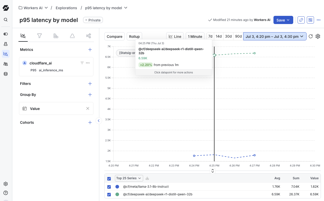The image size is (324, 201).
Task: Open the Metrics Explorer sidebar icon
Action: 5,54
